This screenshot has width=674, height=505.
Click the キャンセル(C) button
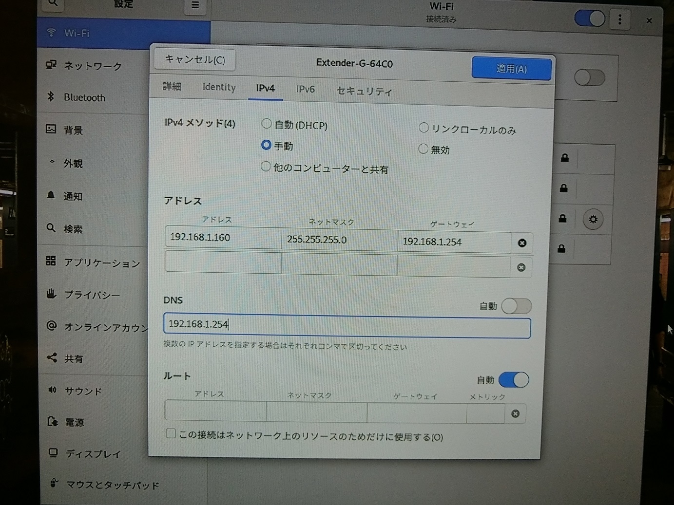tap(195, 59)
